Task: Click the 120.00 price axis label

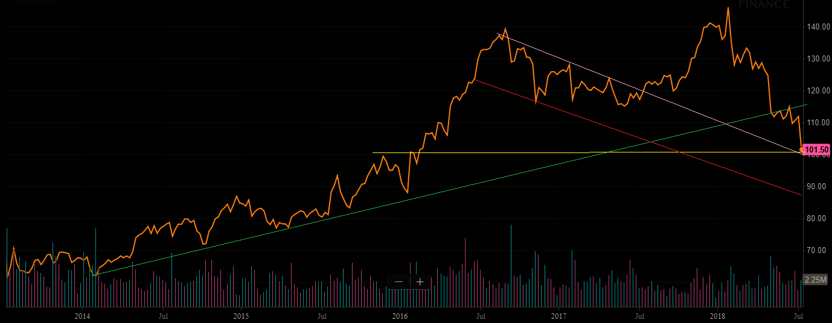Action: (x=818, y=90)
